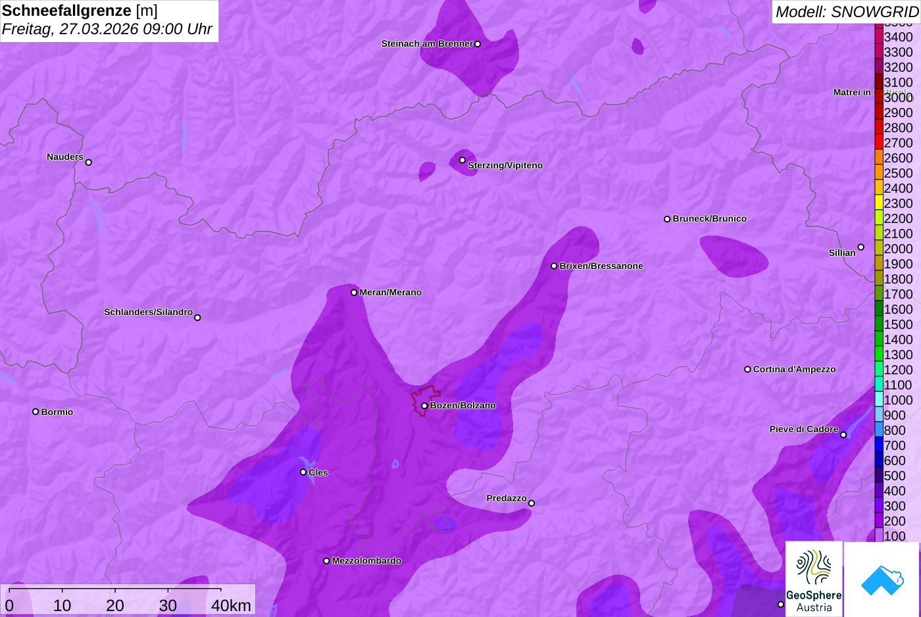Click the Brixen/Bressanone location marker
This screenshot has width=921, height=617.
(x=554, y=266)
